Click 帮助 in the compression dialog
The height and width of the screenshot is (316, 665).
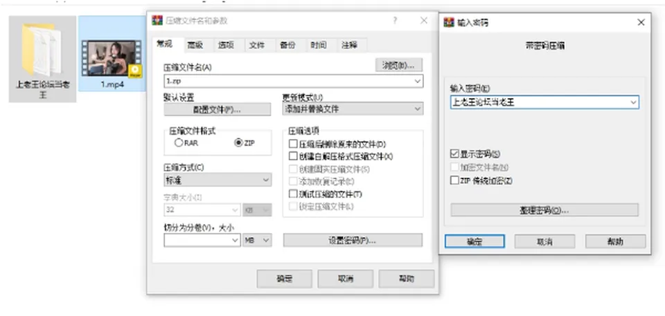point(407,279)
